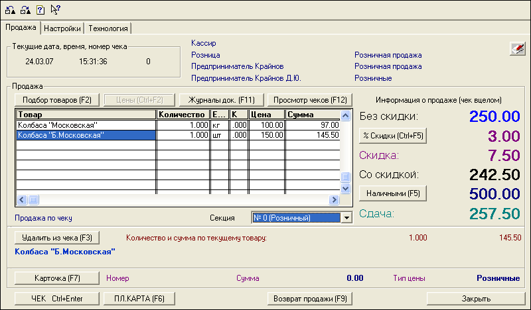Activate the context help cursor icon
The image size is (531, 310).
55,10
